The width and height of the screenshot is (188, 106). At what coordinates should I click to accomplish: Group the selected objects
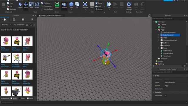tap(99, 3)
